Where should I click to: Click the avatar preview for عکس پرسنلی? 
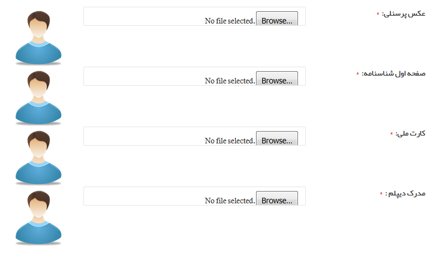pos(39,38)
